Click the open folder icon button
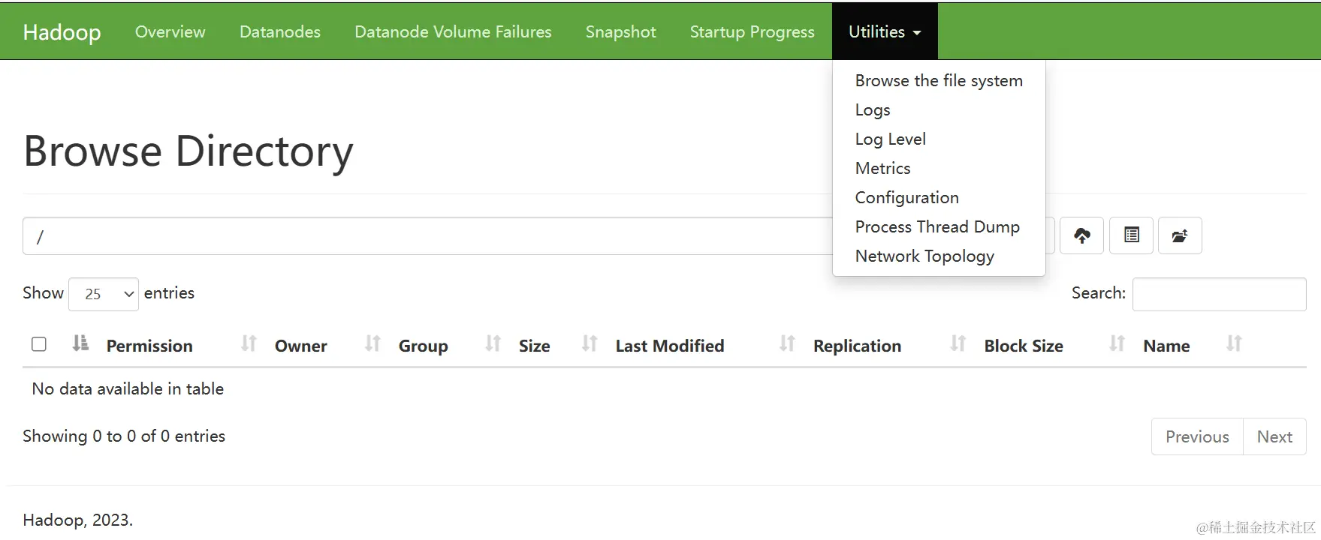 [1180, 236]
